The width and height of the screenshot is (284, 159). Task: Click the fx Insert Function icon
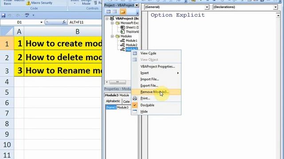pos(64,22)
